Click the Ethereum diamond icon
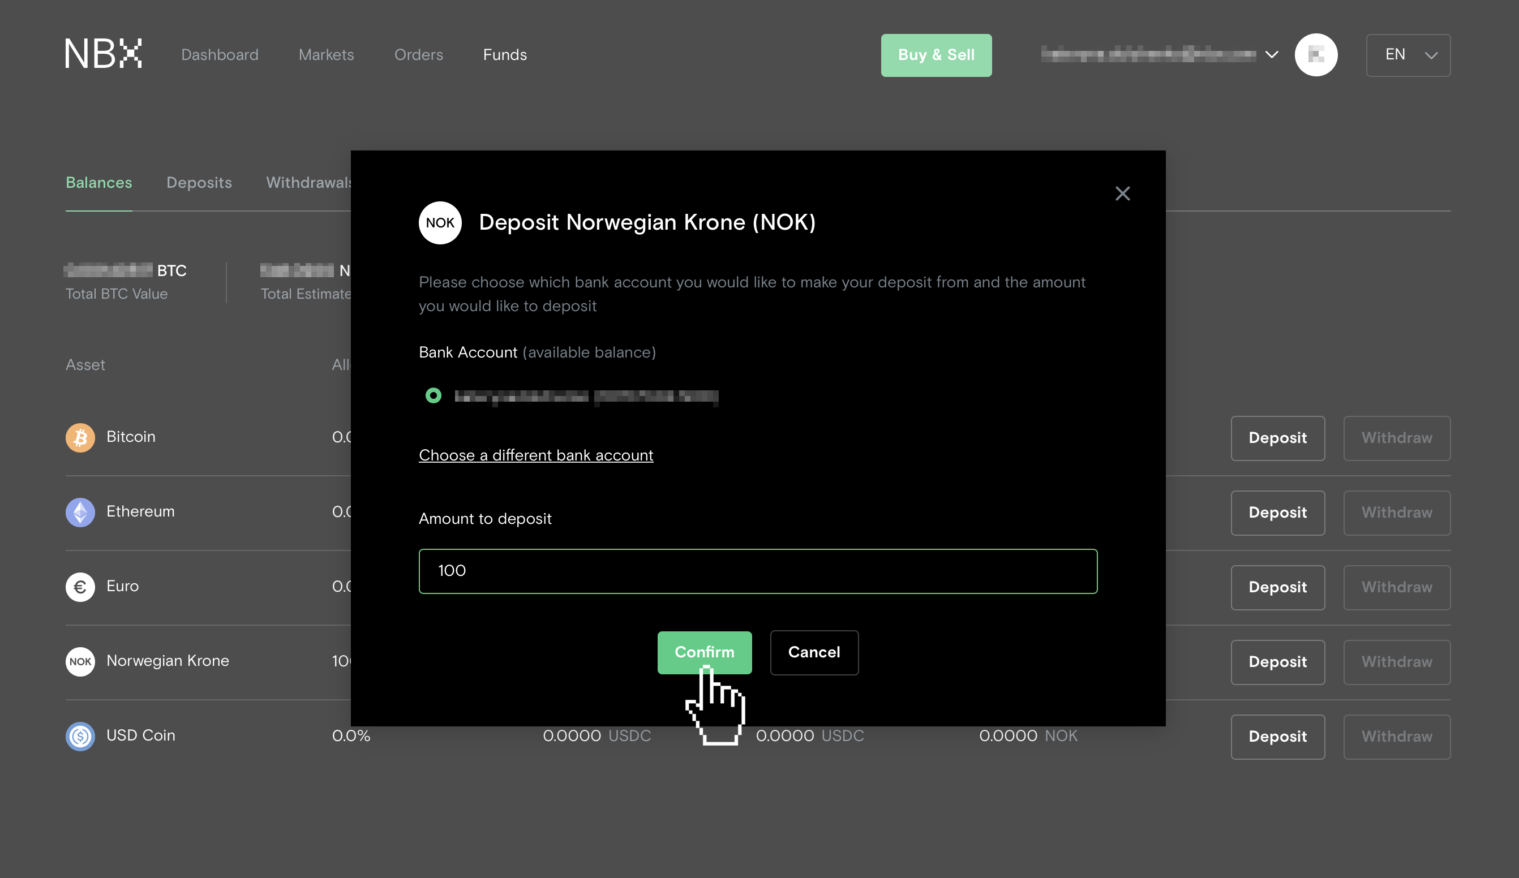1519x878 pixels. [80, 512]
